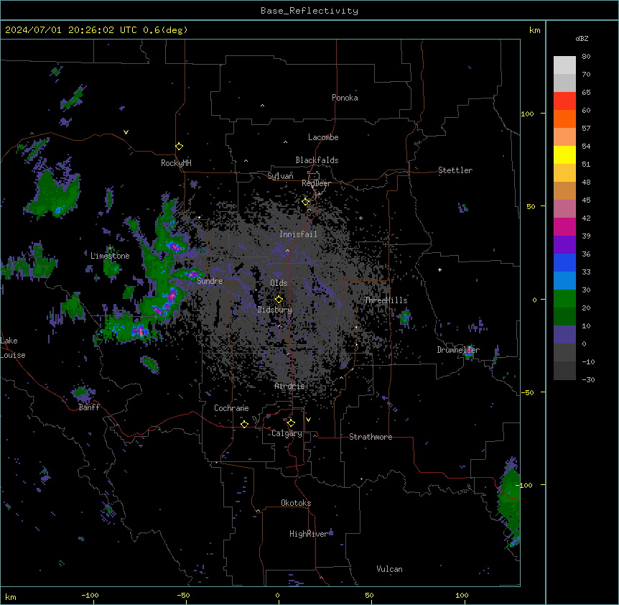This screenshot has width=619, height=605.
Task: Select the slate purple 0-10 dBZ legend swatch
Action: click(x=564, y=335)
